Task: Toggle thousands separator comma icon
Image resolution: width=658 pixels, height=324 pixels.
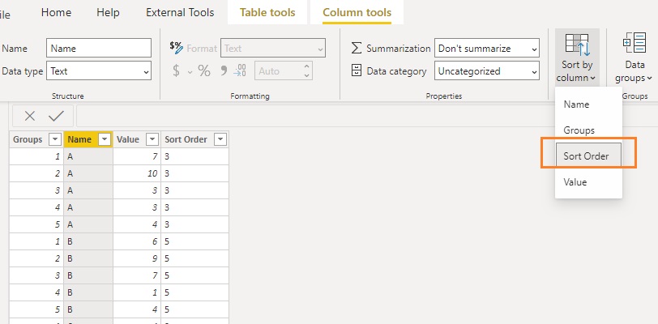Action: 224,70
